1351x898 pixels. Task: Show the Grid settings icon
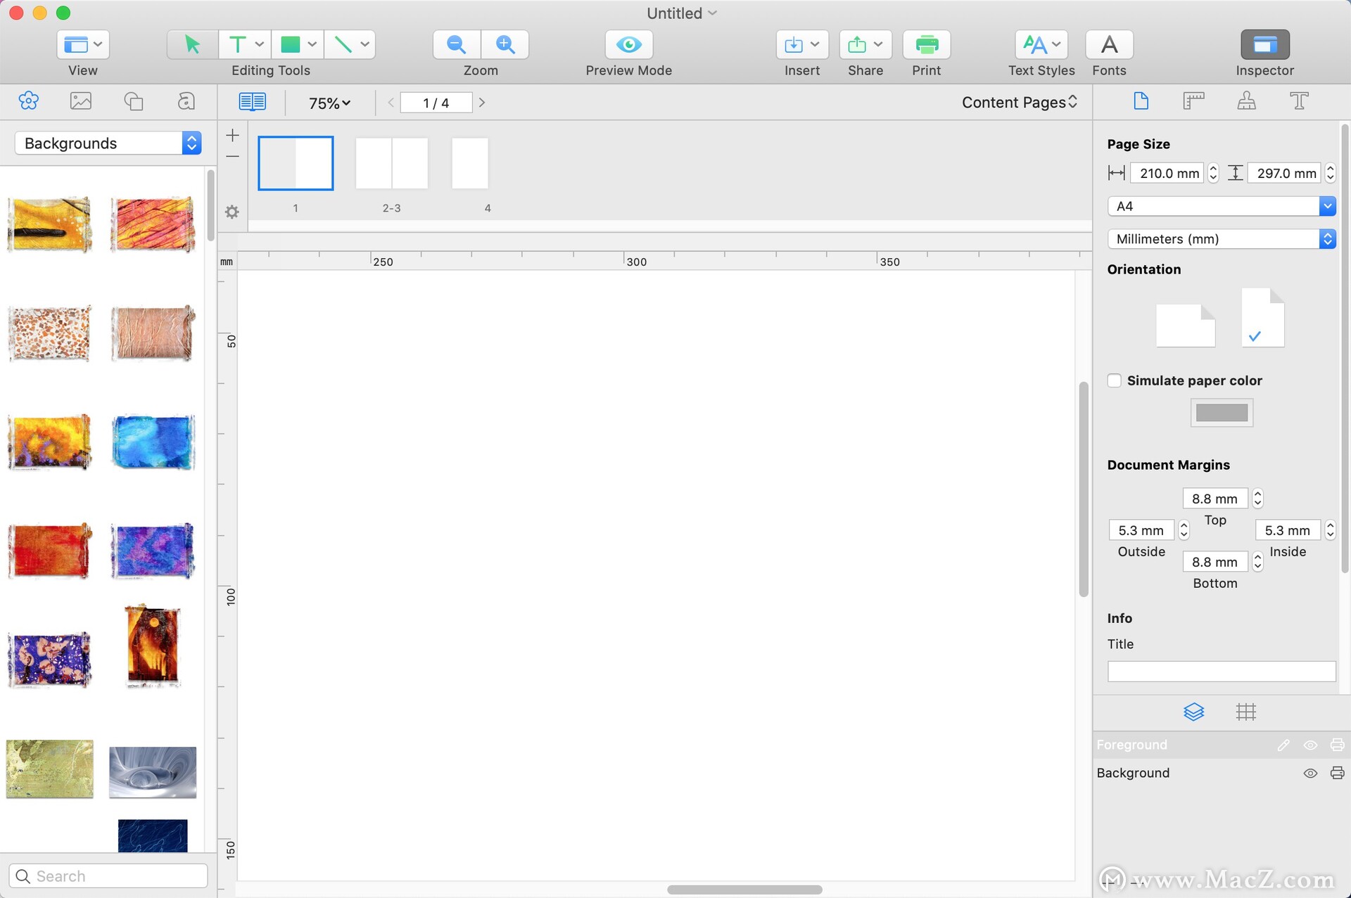click(1245, 712)
